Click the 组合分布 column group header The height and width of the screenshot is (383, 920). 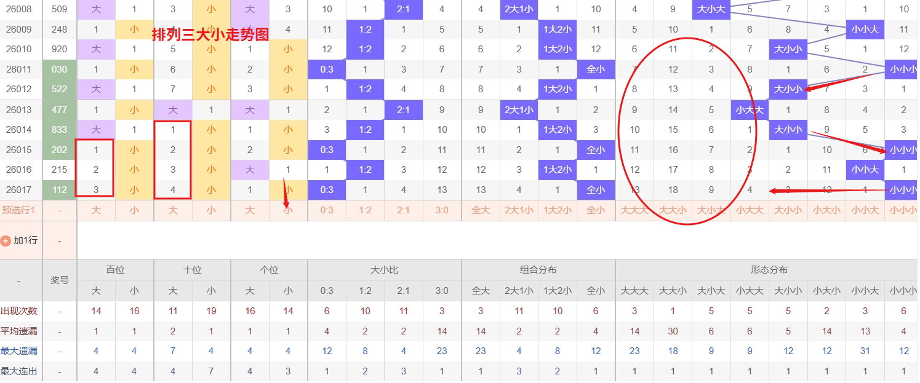538,270
